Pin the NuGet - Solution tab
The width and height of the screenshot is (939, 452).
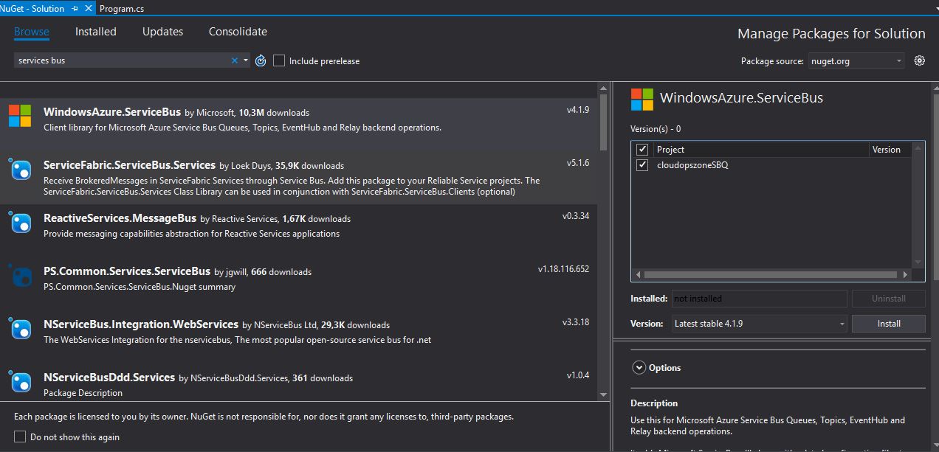[75, 8]
